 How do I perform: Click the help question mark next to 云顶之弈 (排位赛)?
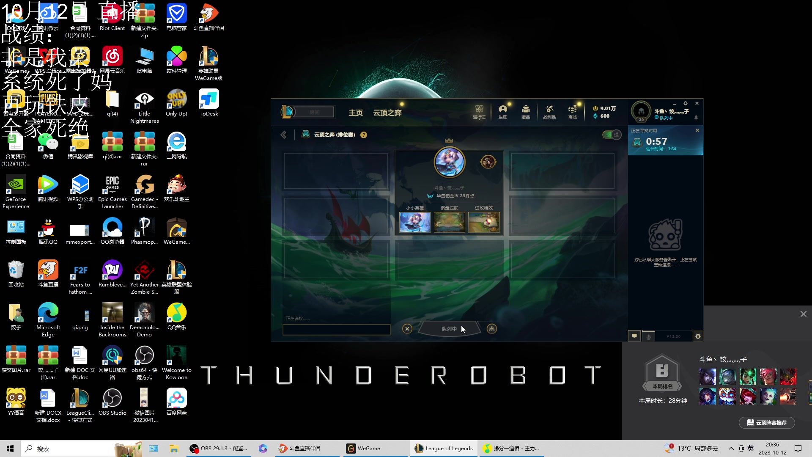coord(364,135)
